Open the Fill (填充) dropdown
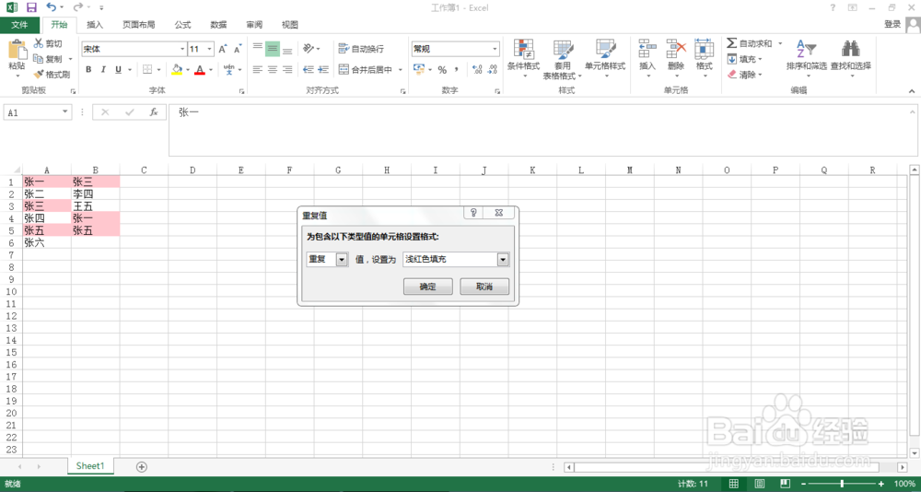This screenshot has height=492, width=921. pos(744,59)
